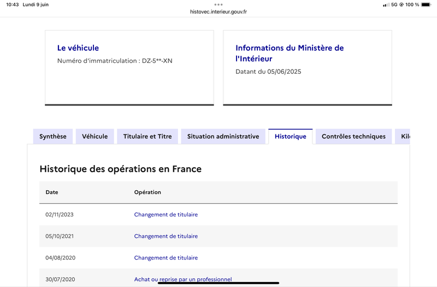Click the 02/11/2023 date cell
437x287 pixels.
pyautogui.click(x=60, y=214)
